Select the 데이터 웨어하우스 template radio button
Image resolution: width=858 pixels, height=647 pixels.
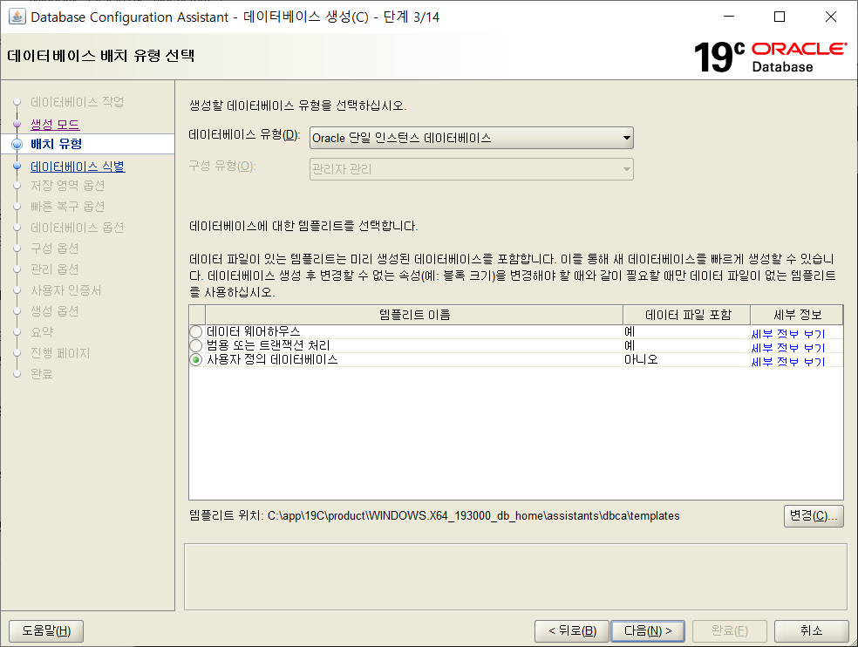[x=196, y=331]
